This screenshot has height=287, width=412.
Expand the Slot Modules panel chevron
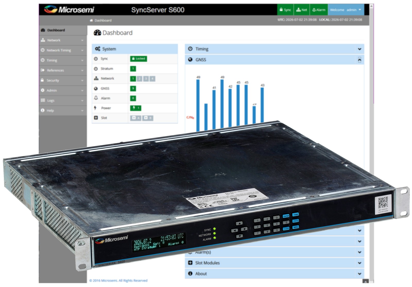(359, 263)
